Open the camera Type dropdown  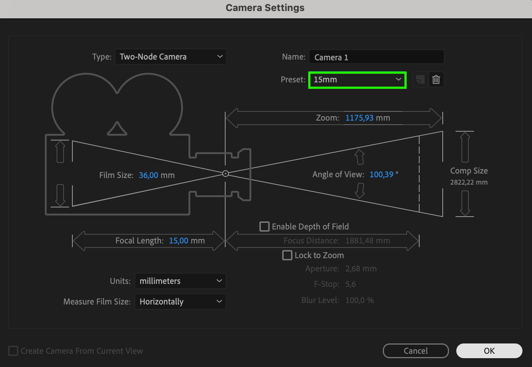click(x=171, y=57)
